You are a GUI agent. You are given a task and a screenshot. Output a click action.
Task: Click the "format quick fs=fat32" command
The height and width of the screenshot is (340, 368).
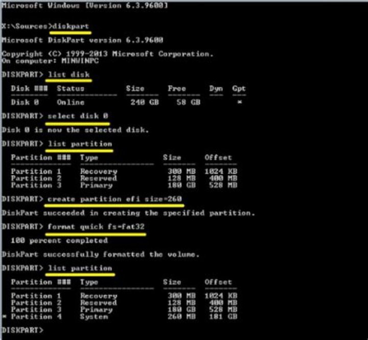click(x=96, y=227)
